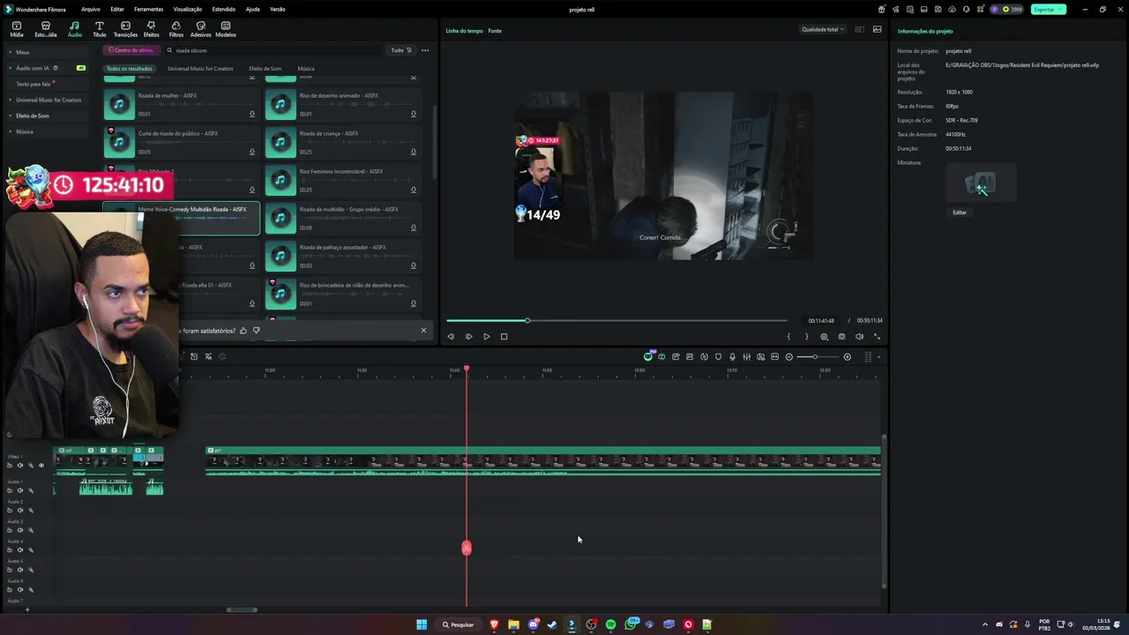Click thumbs-down feedback icon

(256, 331)
